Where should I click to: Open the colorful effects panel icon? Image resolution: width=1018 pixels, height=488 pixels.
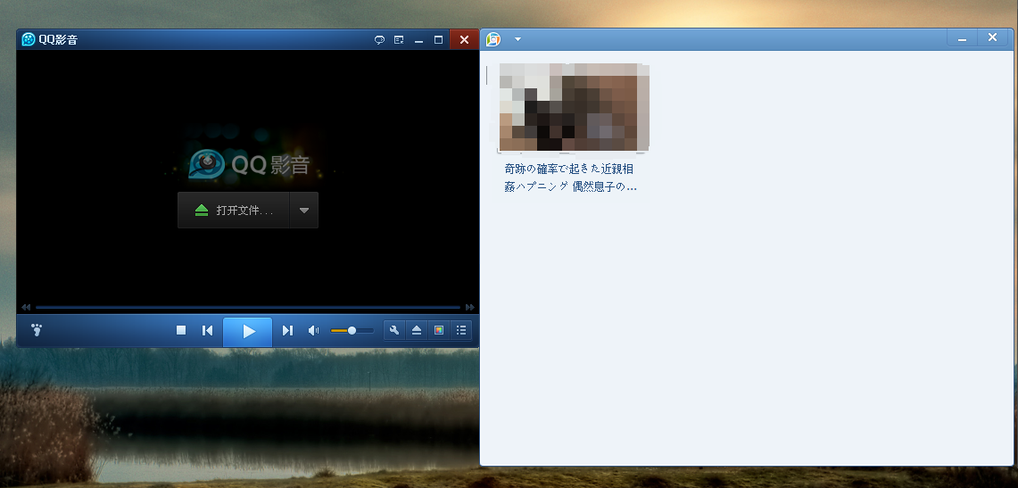(439, 330)
